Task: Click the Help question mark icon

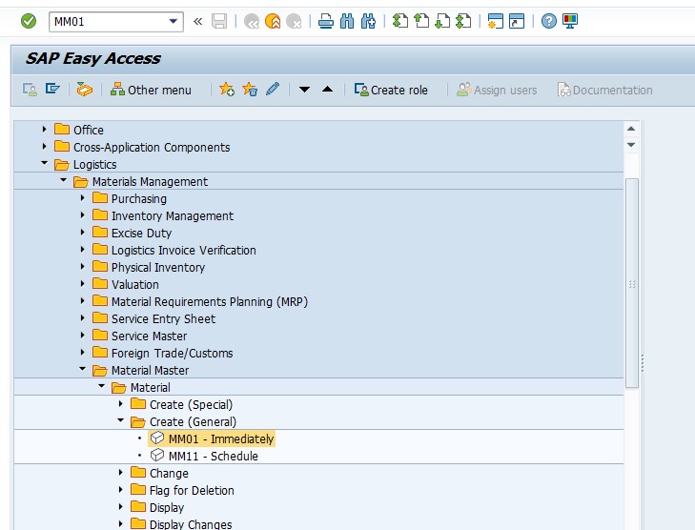Action: pyautogui.click(x=549, y=21)
